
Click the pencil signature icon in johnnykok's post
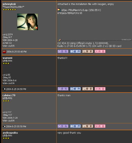coord(59,40)
